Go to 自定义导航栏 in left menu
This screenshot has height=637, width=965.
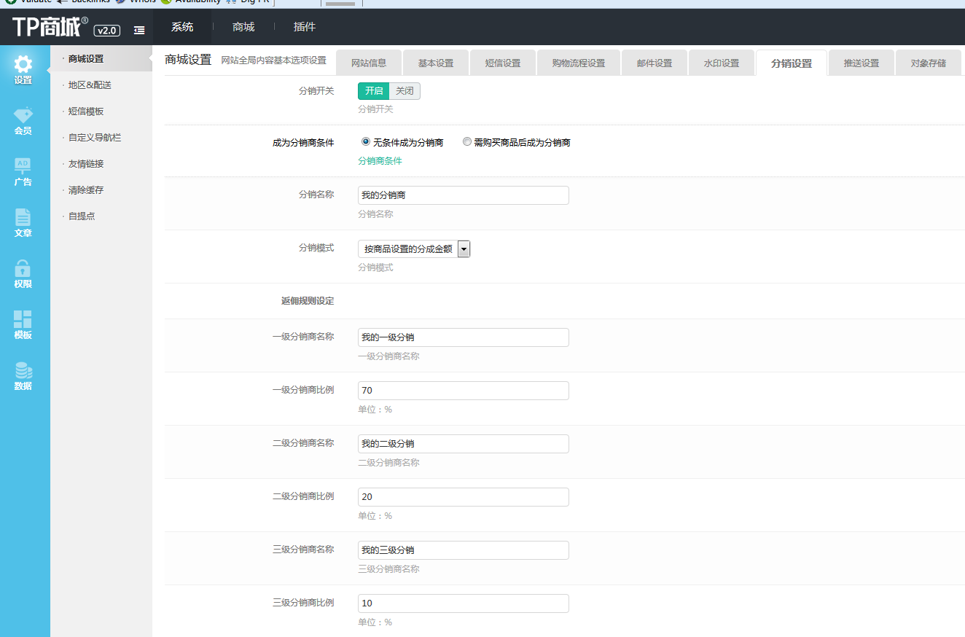(x=95, y=138)
